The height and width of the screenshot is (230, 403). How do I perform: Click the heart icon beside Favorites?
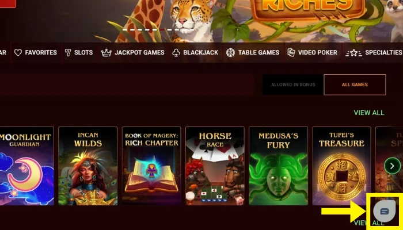(18, 53)
